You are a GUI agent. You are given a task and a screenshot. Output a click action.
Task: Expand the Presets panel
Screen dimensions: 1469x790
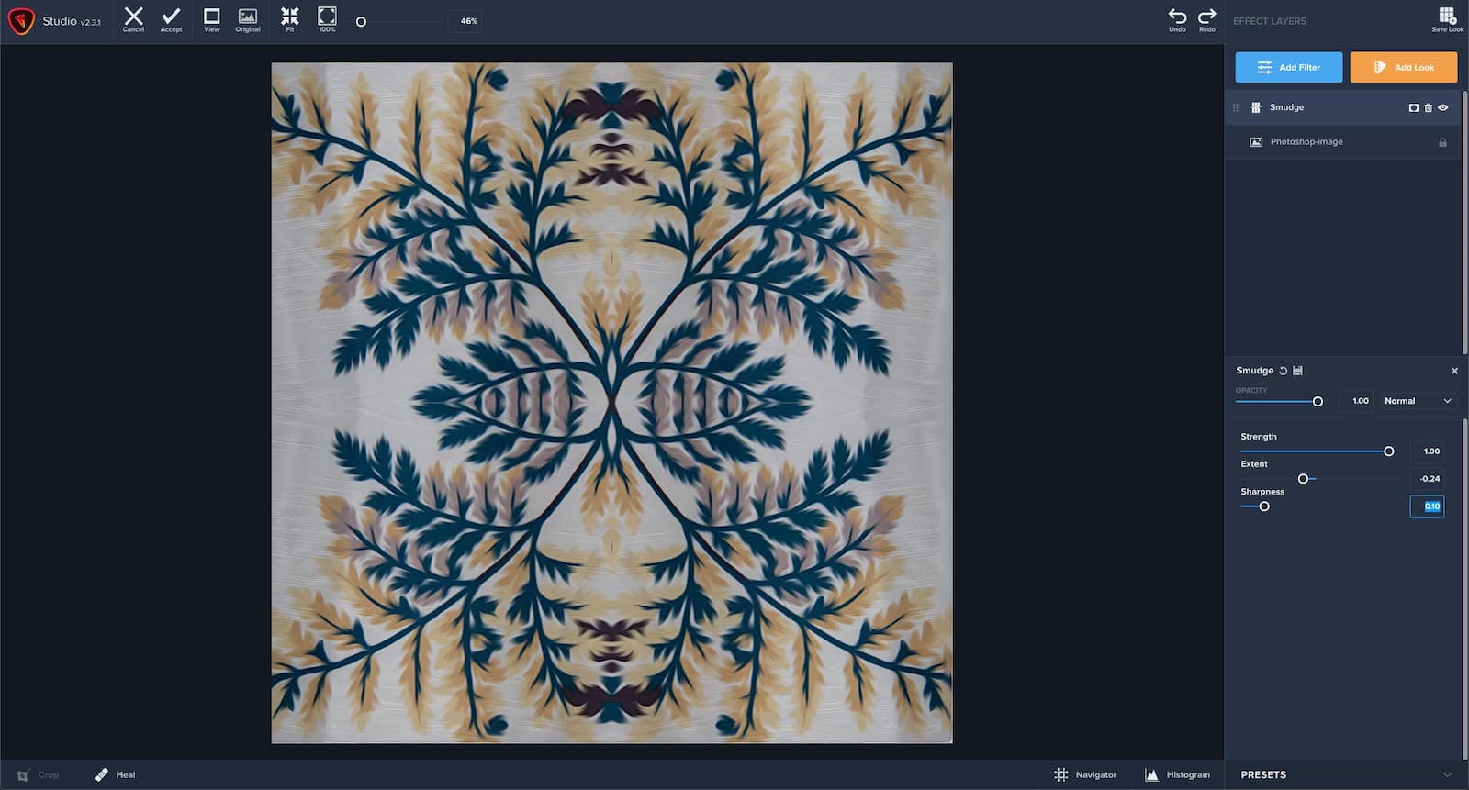(1447, 775)
